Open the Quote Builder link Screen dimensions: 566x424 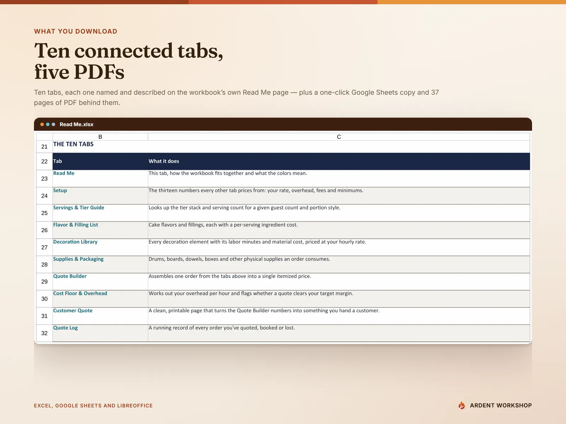pyautogui.click(x=70, y=276)
